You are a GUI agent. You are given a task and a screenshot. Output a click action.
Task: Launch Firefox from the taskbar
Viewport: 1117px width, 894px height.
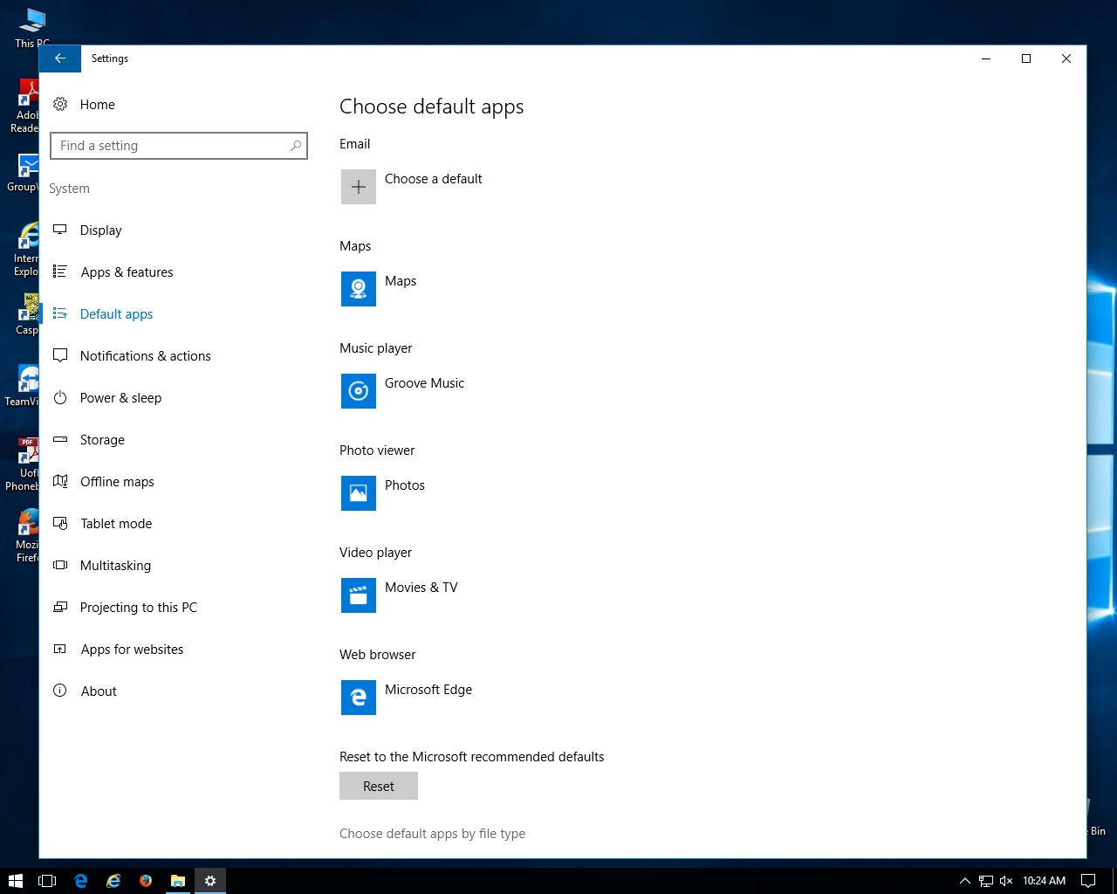tap(146, 881)
